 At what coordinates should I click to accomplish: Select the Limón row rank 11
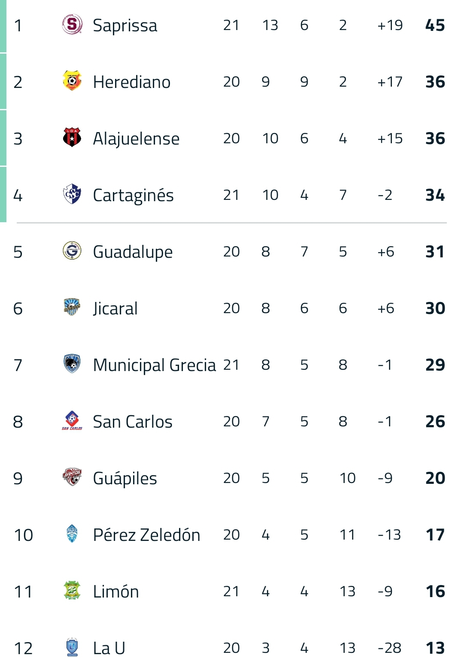point(23,592)
